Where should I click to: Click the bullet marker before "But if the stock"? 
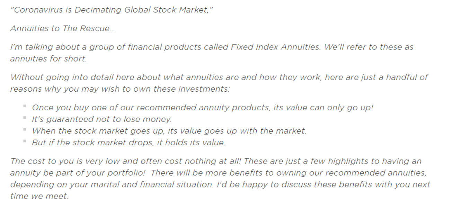25,141
